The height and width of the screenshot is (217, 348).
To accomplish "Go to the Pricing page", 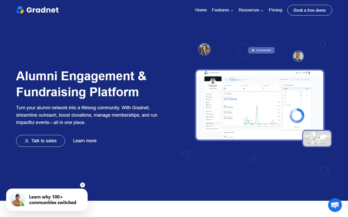I will tap(275, 10).
